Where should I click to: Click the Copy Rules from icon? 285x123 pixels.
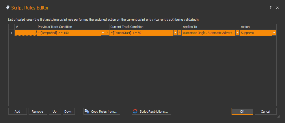[87, 112]
